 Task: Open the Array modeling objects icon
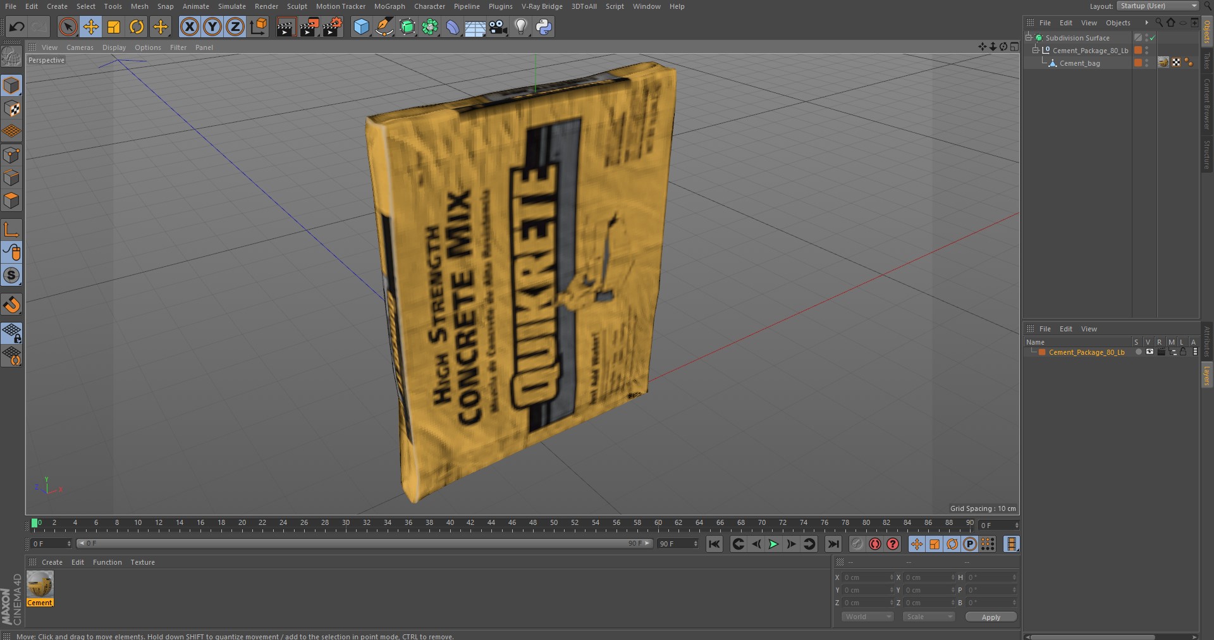point(430,27)
